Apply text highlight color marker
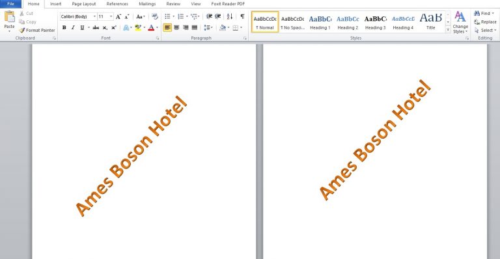This screenshot has width=500, height=259. [x=138, y=28]
